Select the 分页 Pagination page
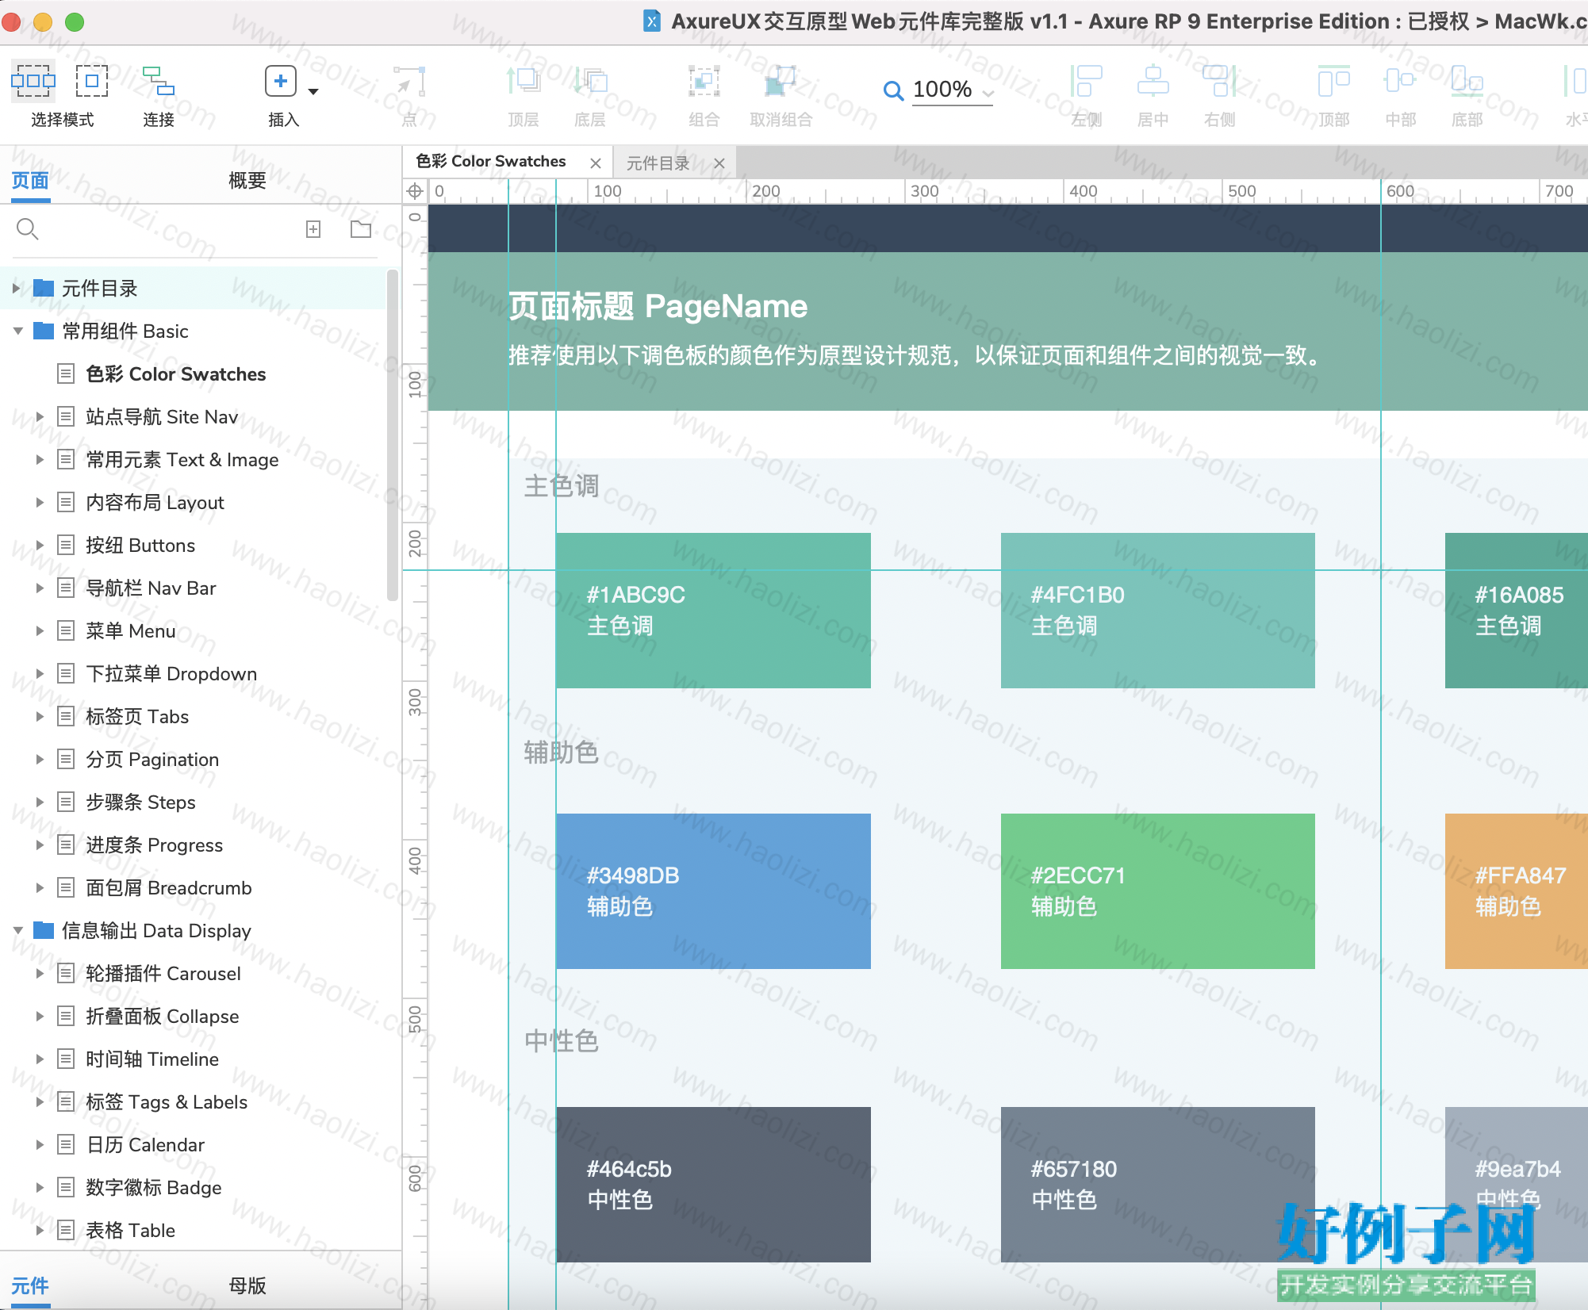 point(152,760)
